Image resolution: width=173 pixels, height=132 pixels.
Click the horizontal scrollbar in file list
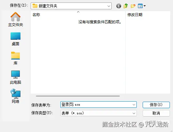[78, 96]
